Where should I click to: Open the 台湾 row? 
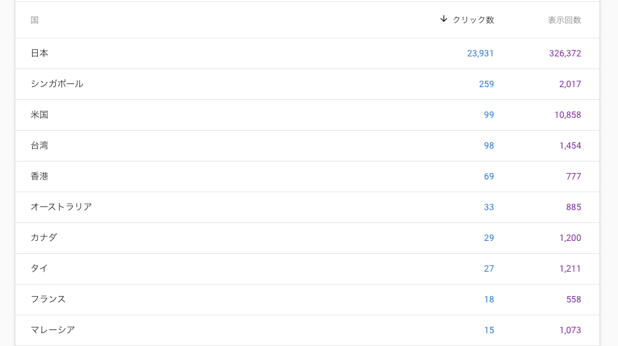tap(40, 145)
